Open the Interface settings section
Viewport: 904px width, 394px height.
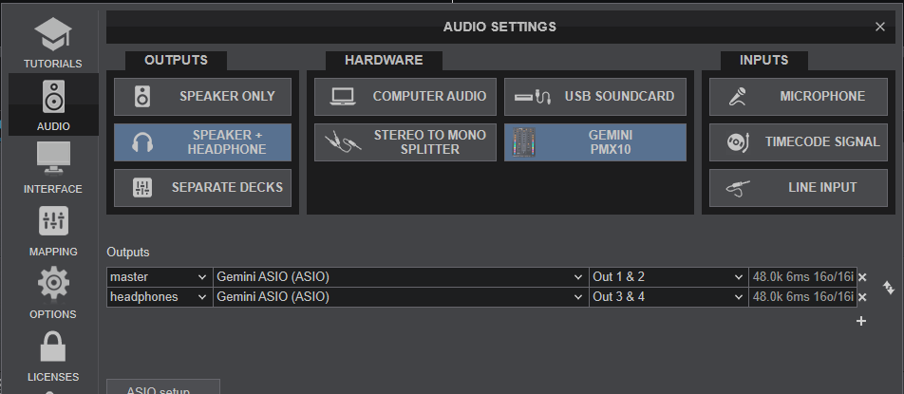click(x=53, y=167)
